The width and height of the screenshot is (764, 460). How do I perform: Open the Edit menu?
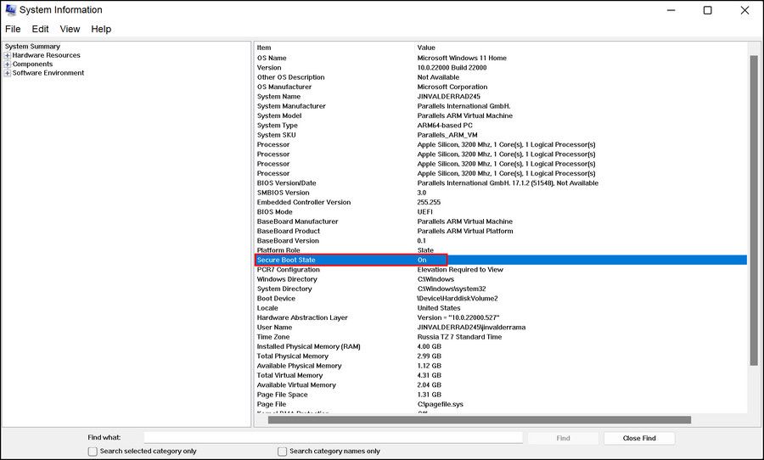[40, 29]
